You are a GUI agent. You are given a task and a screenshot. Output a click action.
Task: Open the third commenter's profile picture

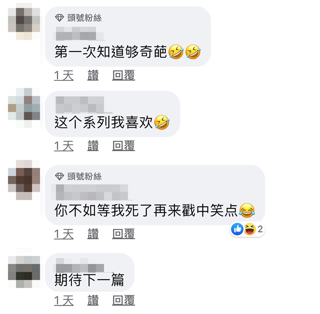(24, 180)
